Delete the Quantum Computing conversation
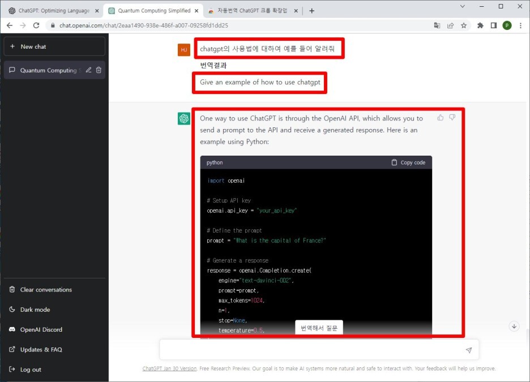Screen dimensions: 530x382 99,70
